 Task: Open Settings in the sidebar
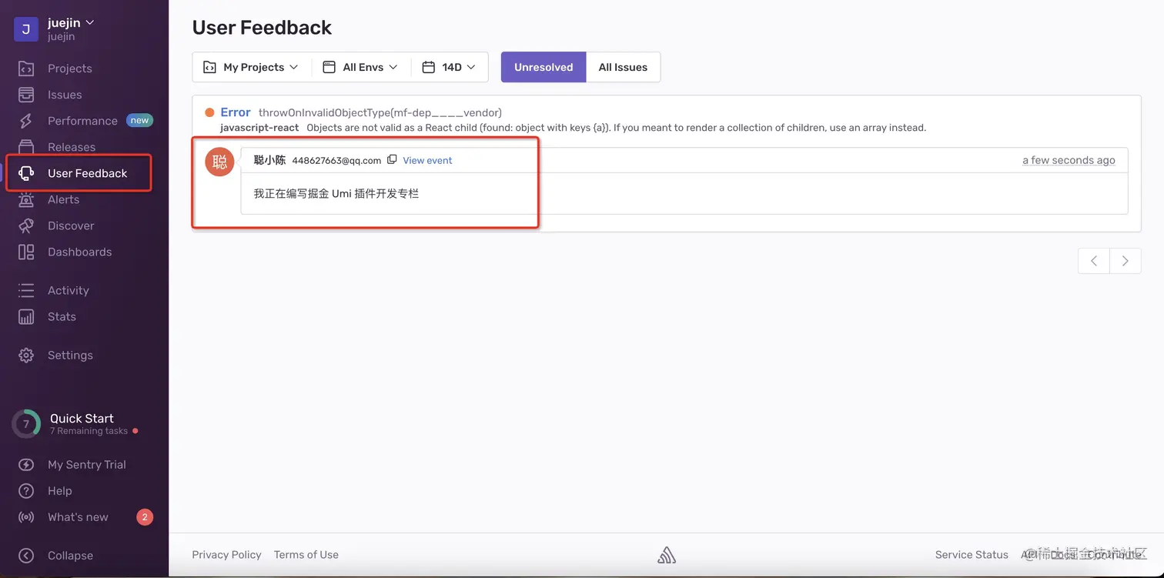click(70, 355)
